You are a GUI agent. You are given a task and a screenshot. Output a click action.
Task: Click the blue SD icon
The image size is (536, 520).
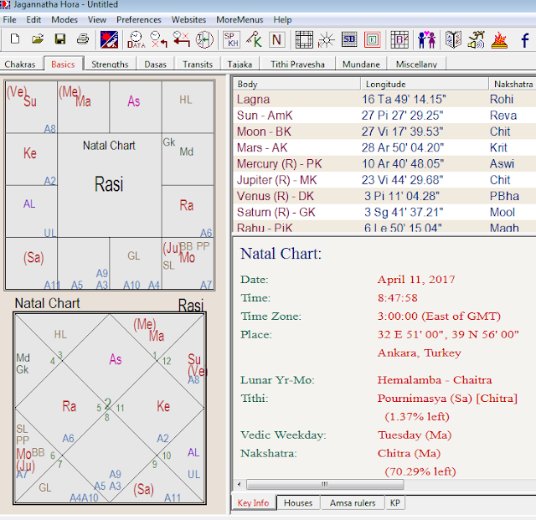(x=349, y=39)
